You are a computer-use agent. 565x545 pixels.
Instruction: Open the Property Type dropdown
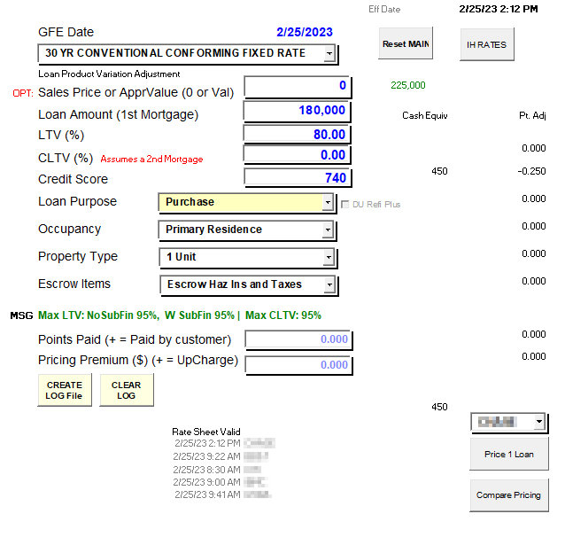(328, 258)
